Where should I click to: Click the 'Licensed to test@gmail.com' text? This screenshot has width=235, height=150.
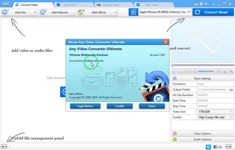point(86,61)
